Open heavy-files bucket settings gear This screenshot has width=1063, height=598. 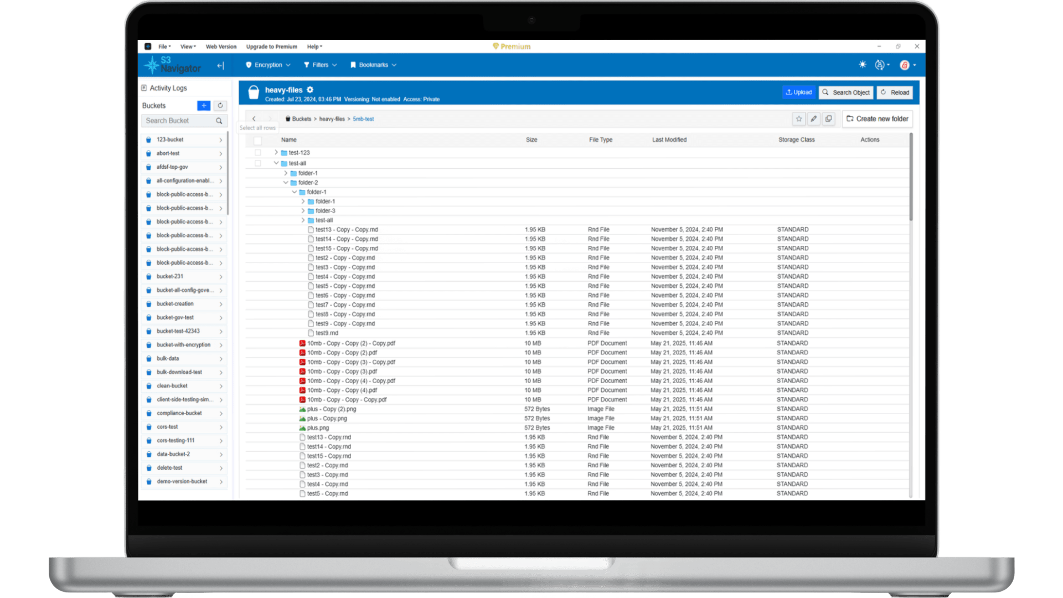(x=310, y=90)
